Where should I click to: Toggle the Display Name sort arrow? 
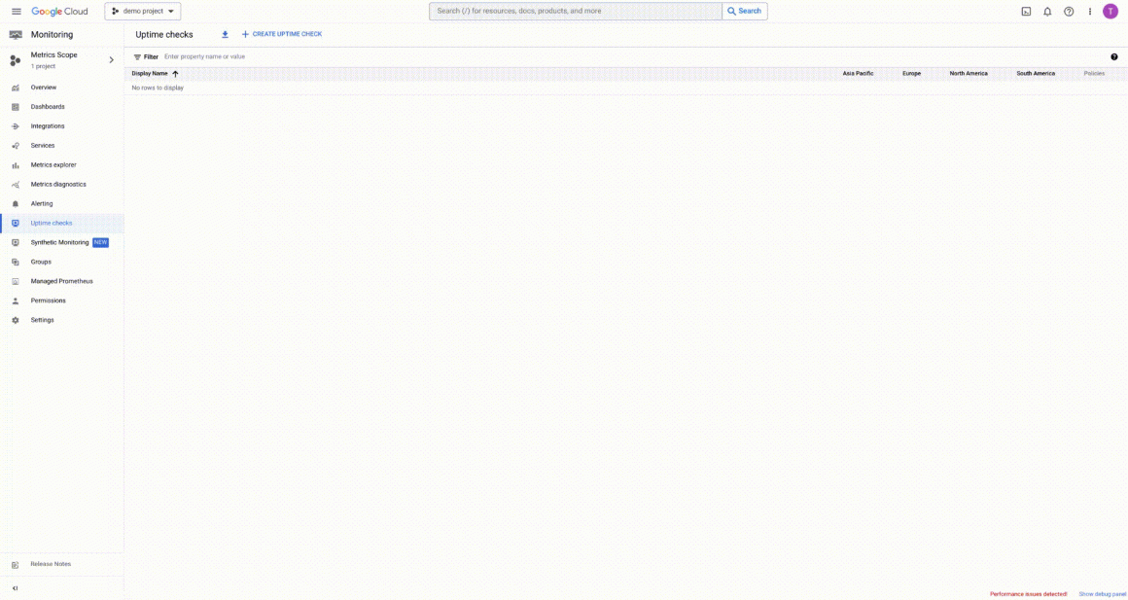[x=175, y=73]
